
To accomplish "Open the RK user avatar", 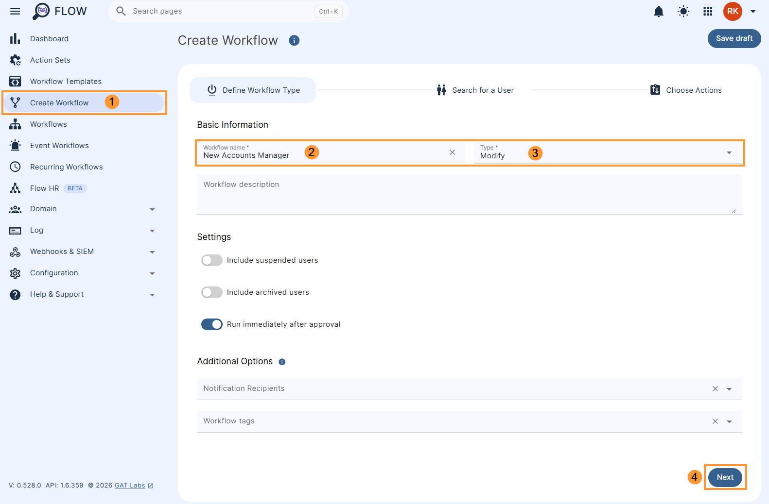I will click(x=733, y=11).
